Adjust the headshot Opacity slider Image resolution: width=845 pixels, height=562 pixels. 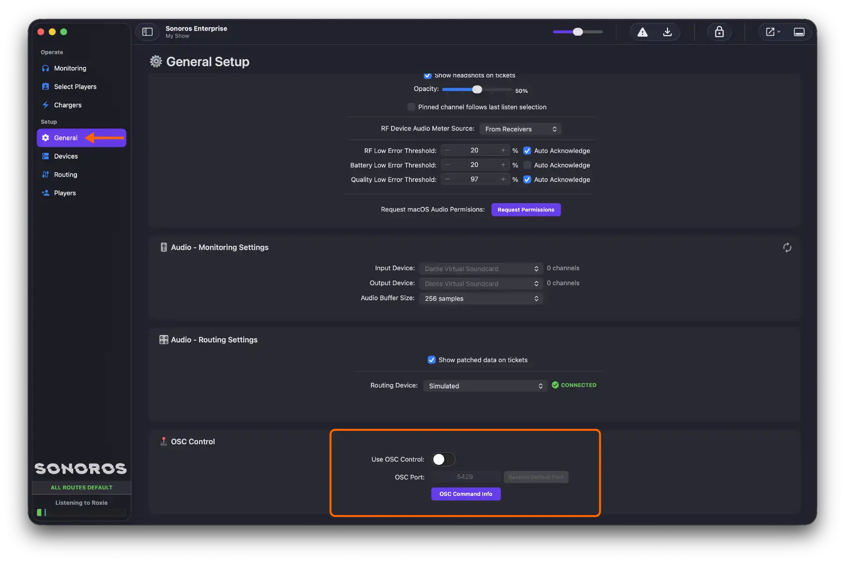pyautogui.click(x=476, y=89)
